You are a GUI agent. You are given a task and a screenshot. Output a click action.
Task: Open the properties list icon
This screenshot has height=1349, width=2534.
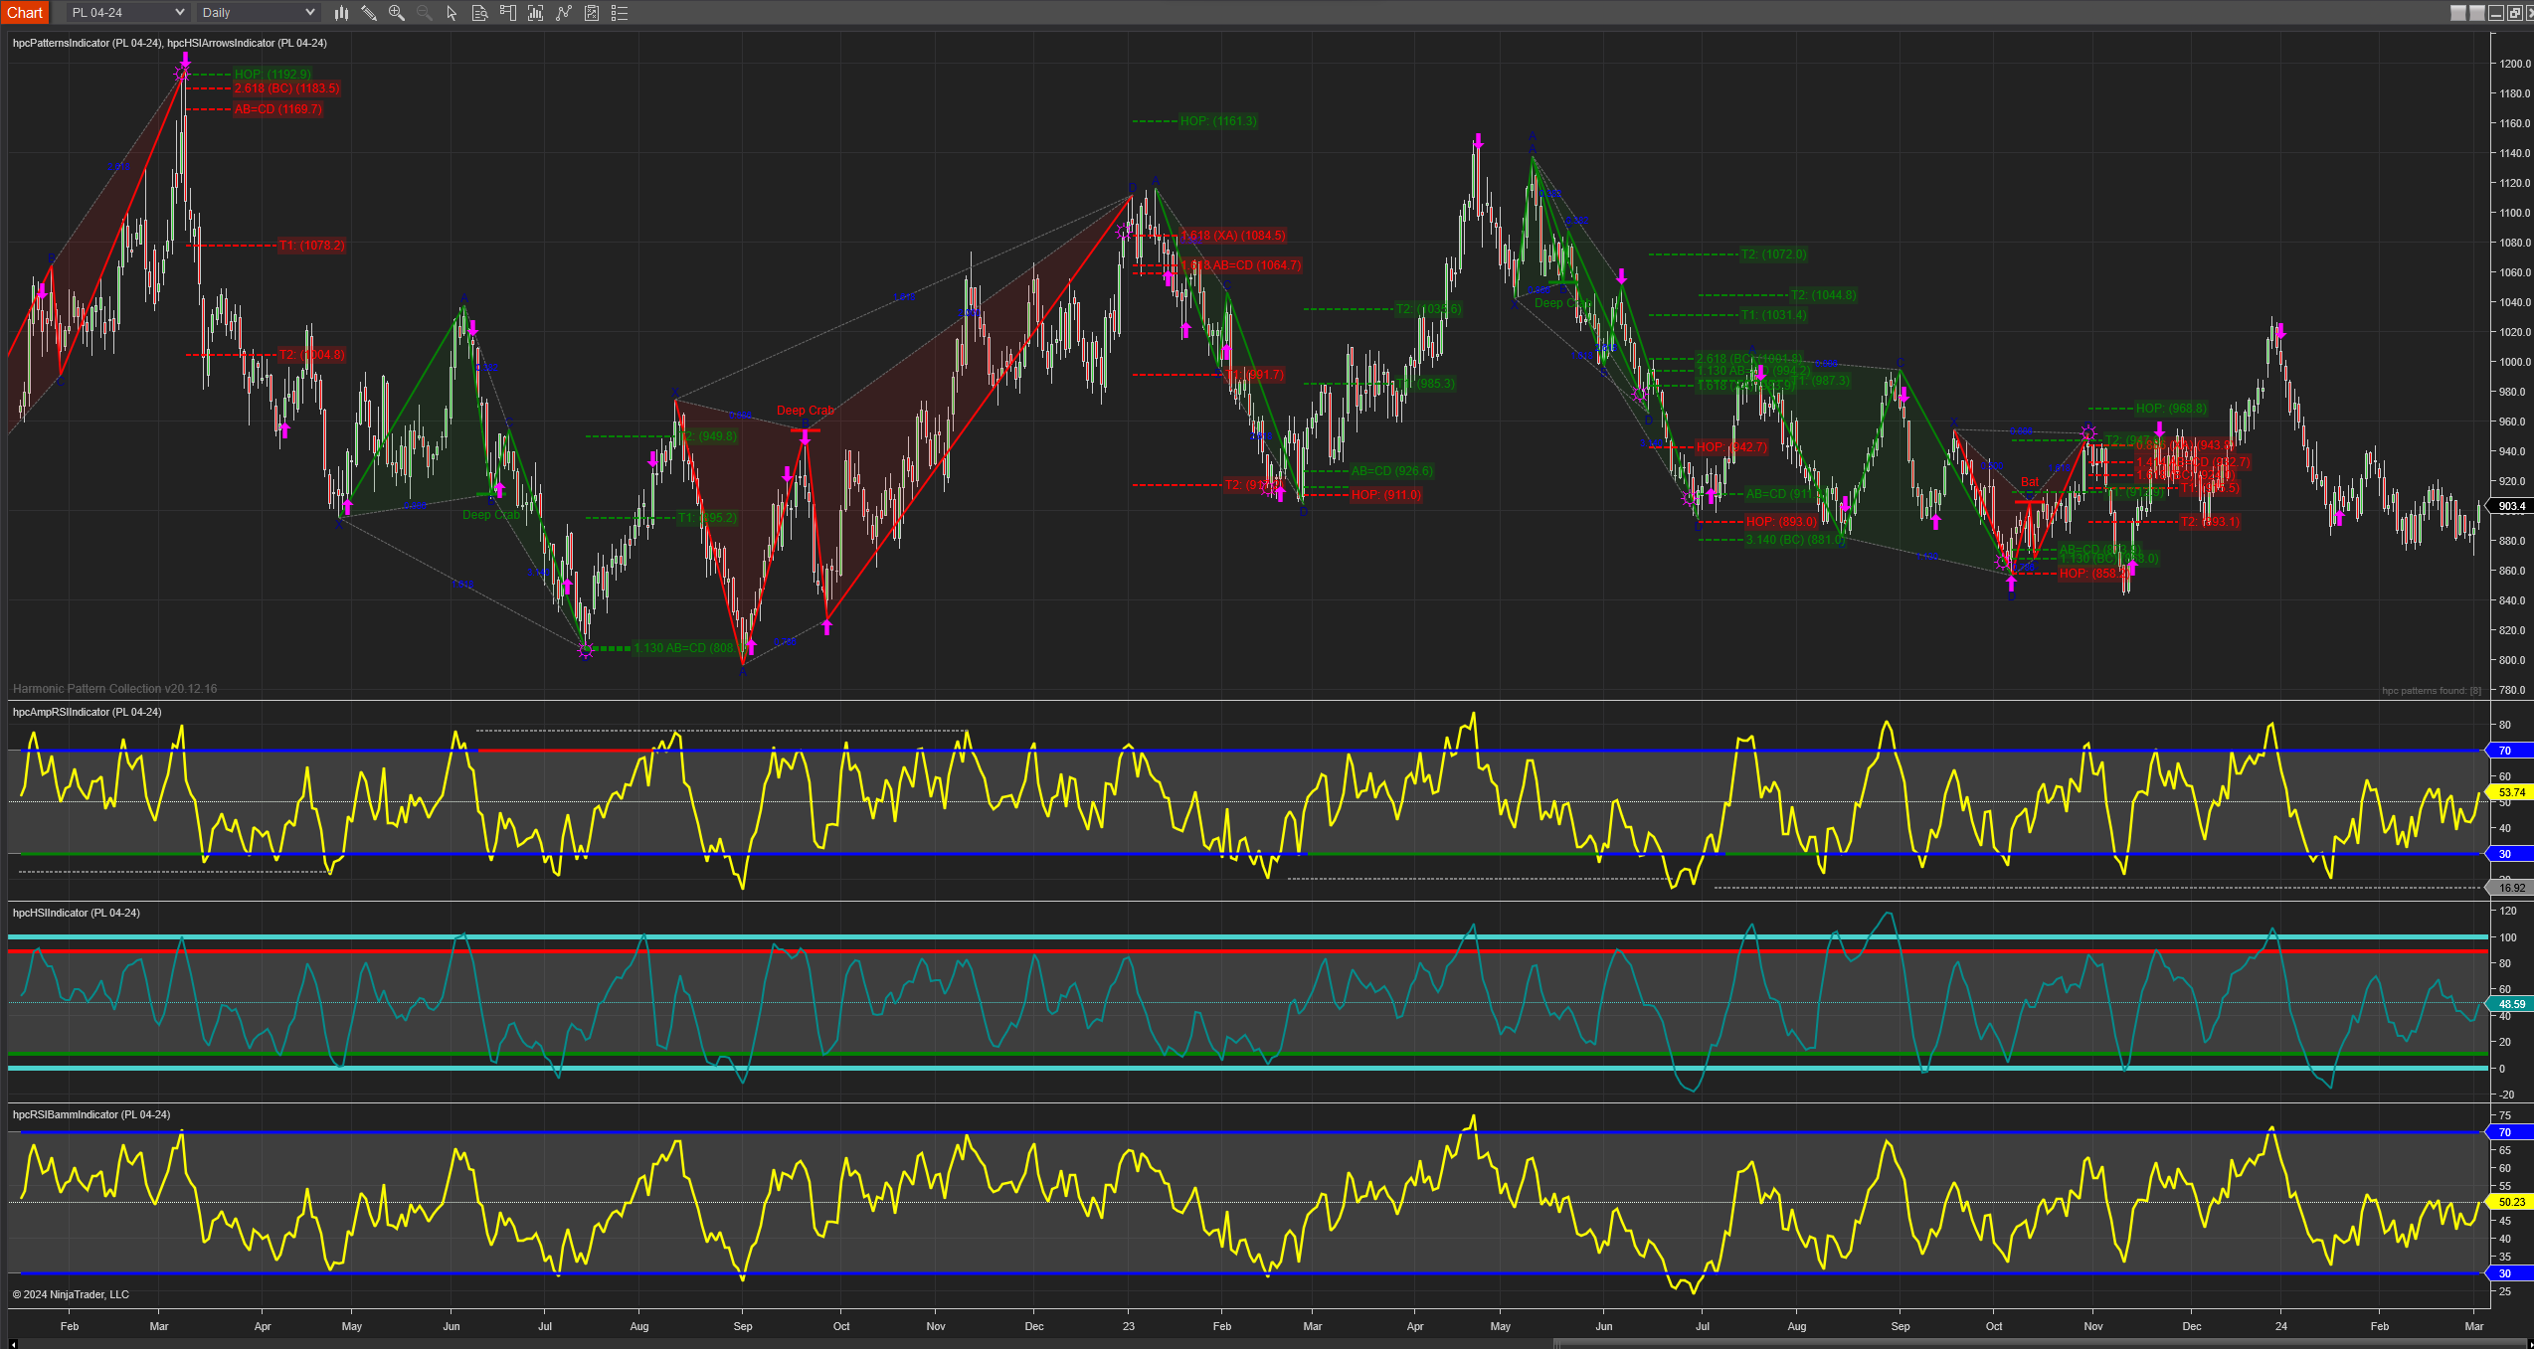coord(620,13)
